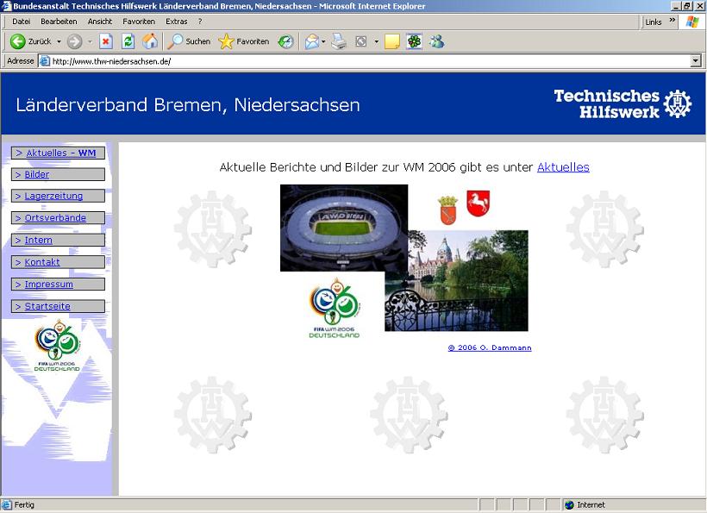
Task: Follow the Aktuelles link in headline
Action: [x=563, y=167]
